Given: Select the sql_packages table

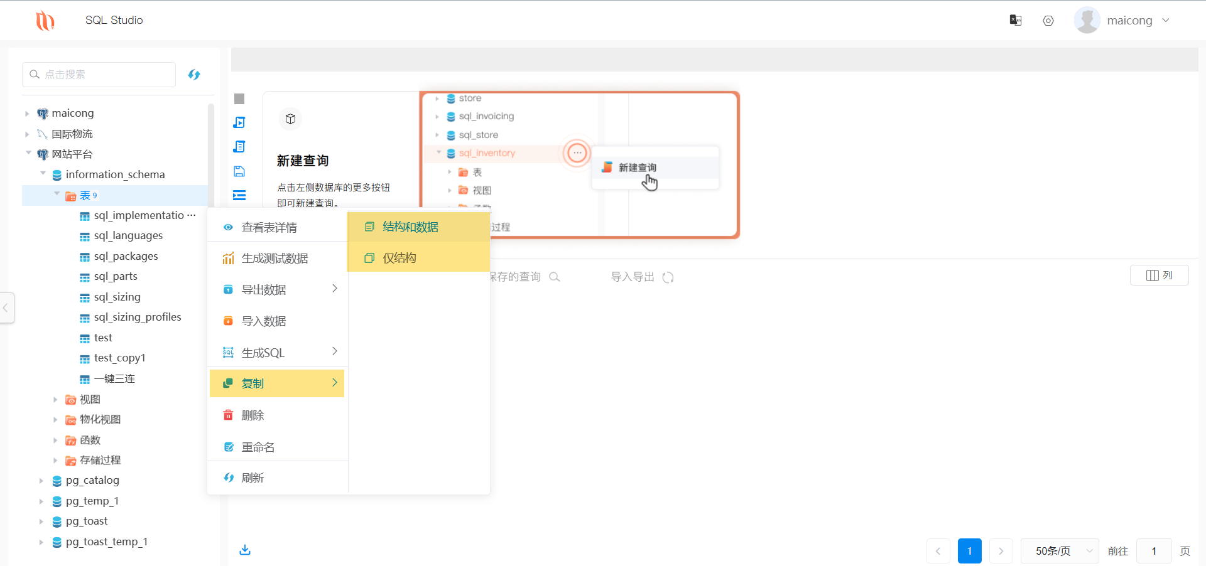Looking at the screenshot, I should 126,256.
